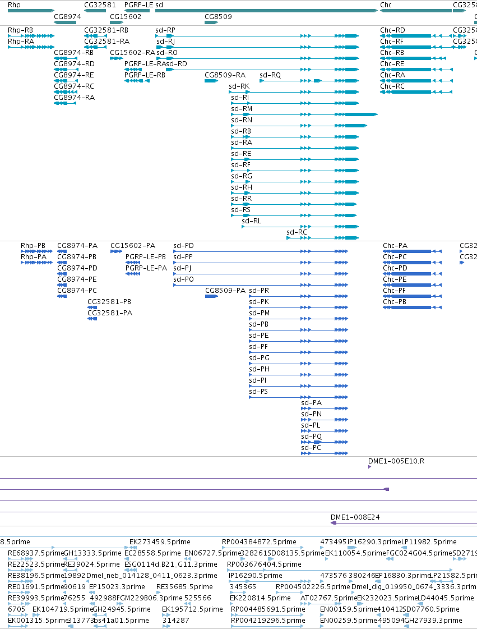This screenshot has height=629, width=477.
Task: Click the Chc-RC transcript label
Action: point(392,86)
